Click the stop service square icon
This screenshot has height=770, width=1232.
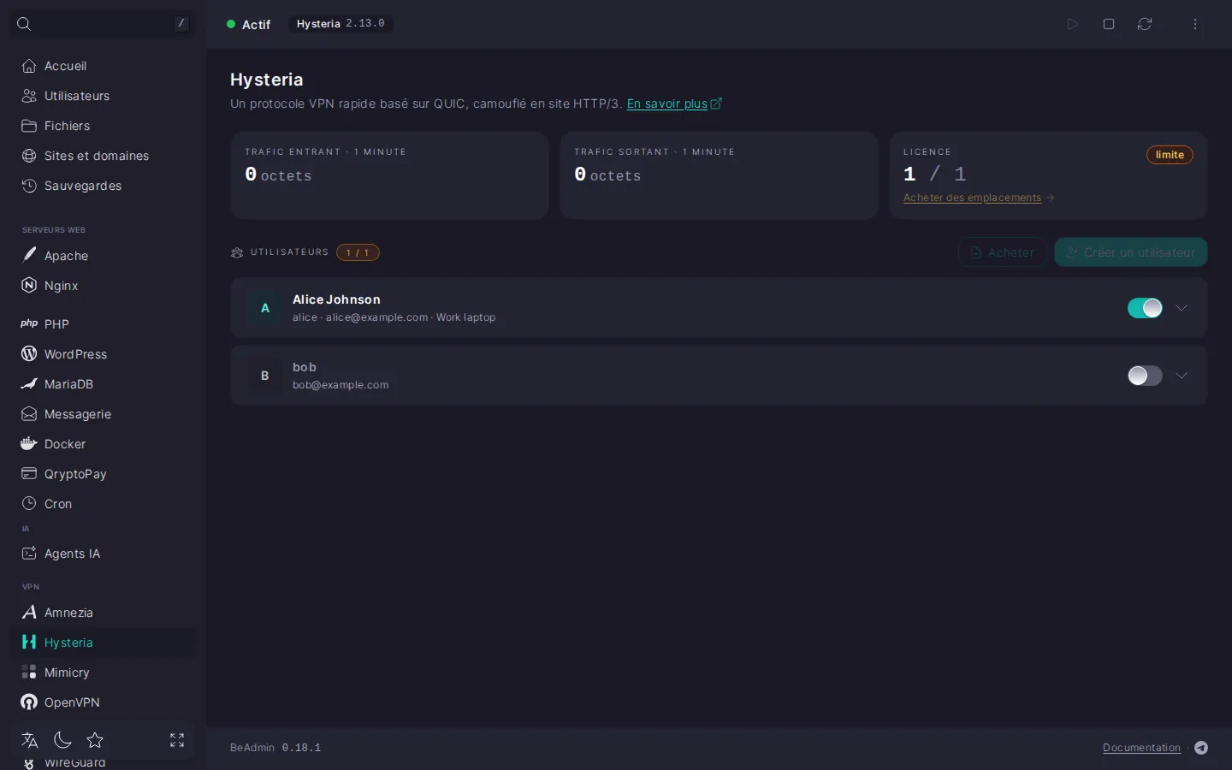[1109, 24]
